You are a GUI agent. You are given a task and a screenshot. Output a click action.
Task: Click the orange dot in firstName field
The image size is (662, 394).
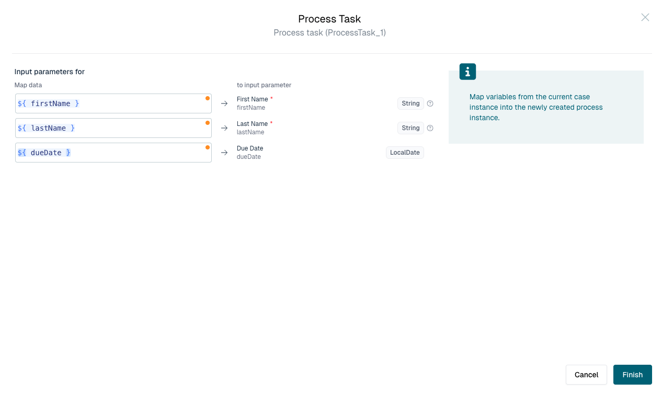(x=208, y=98)
